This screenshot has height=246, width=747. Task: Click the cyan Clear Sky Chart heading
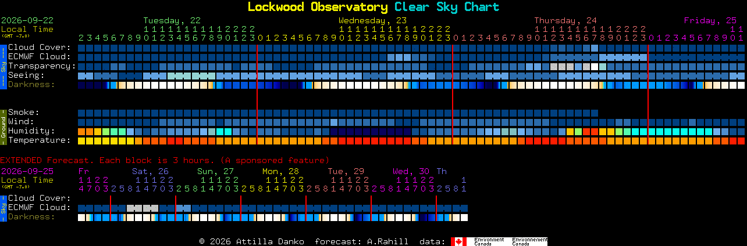tap(447, 7)
